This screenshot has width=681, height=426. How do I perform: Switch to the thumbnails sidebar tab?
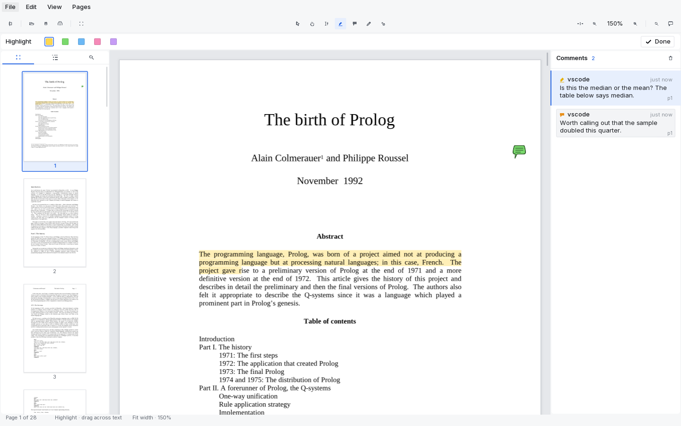coord(18,57)
